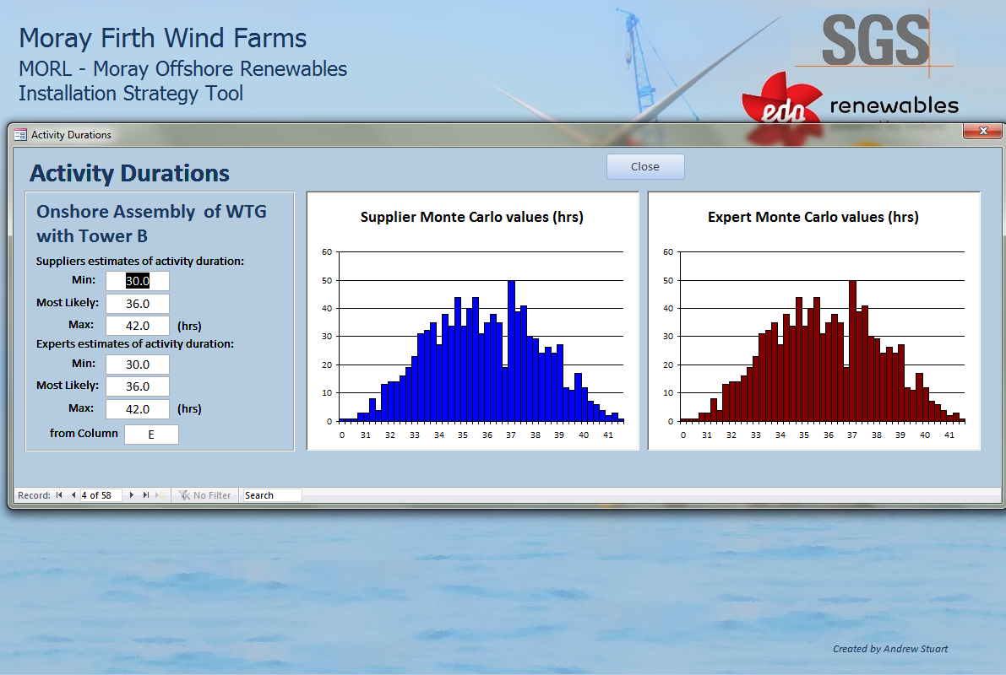Click the Expert Monte Carlo values chart title
Screen dimensions: 1006x675
point(813,217)
